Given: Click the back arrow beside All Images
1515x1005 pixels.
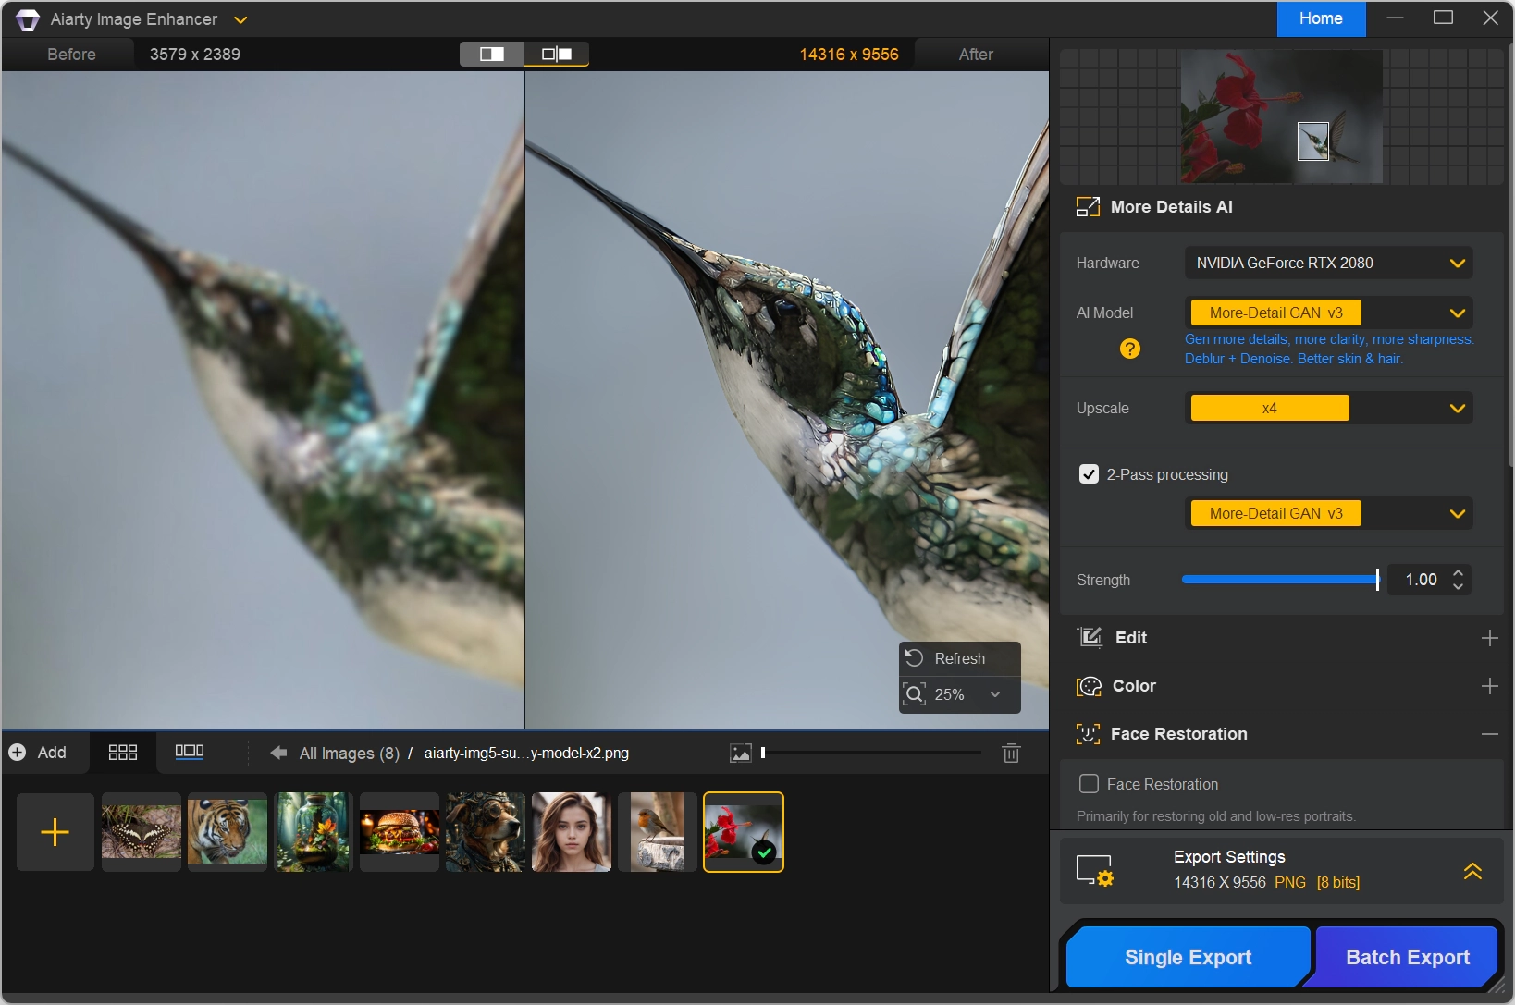Looking at the screenshot, I should click(278, 753).
